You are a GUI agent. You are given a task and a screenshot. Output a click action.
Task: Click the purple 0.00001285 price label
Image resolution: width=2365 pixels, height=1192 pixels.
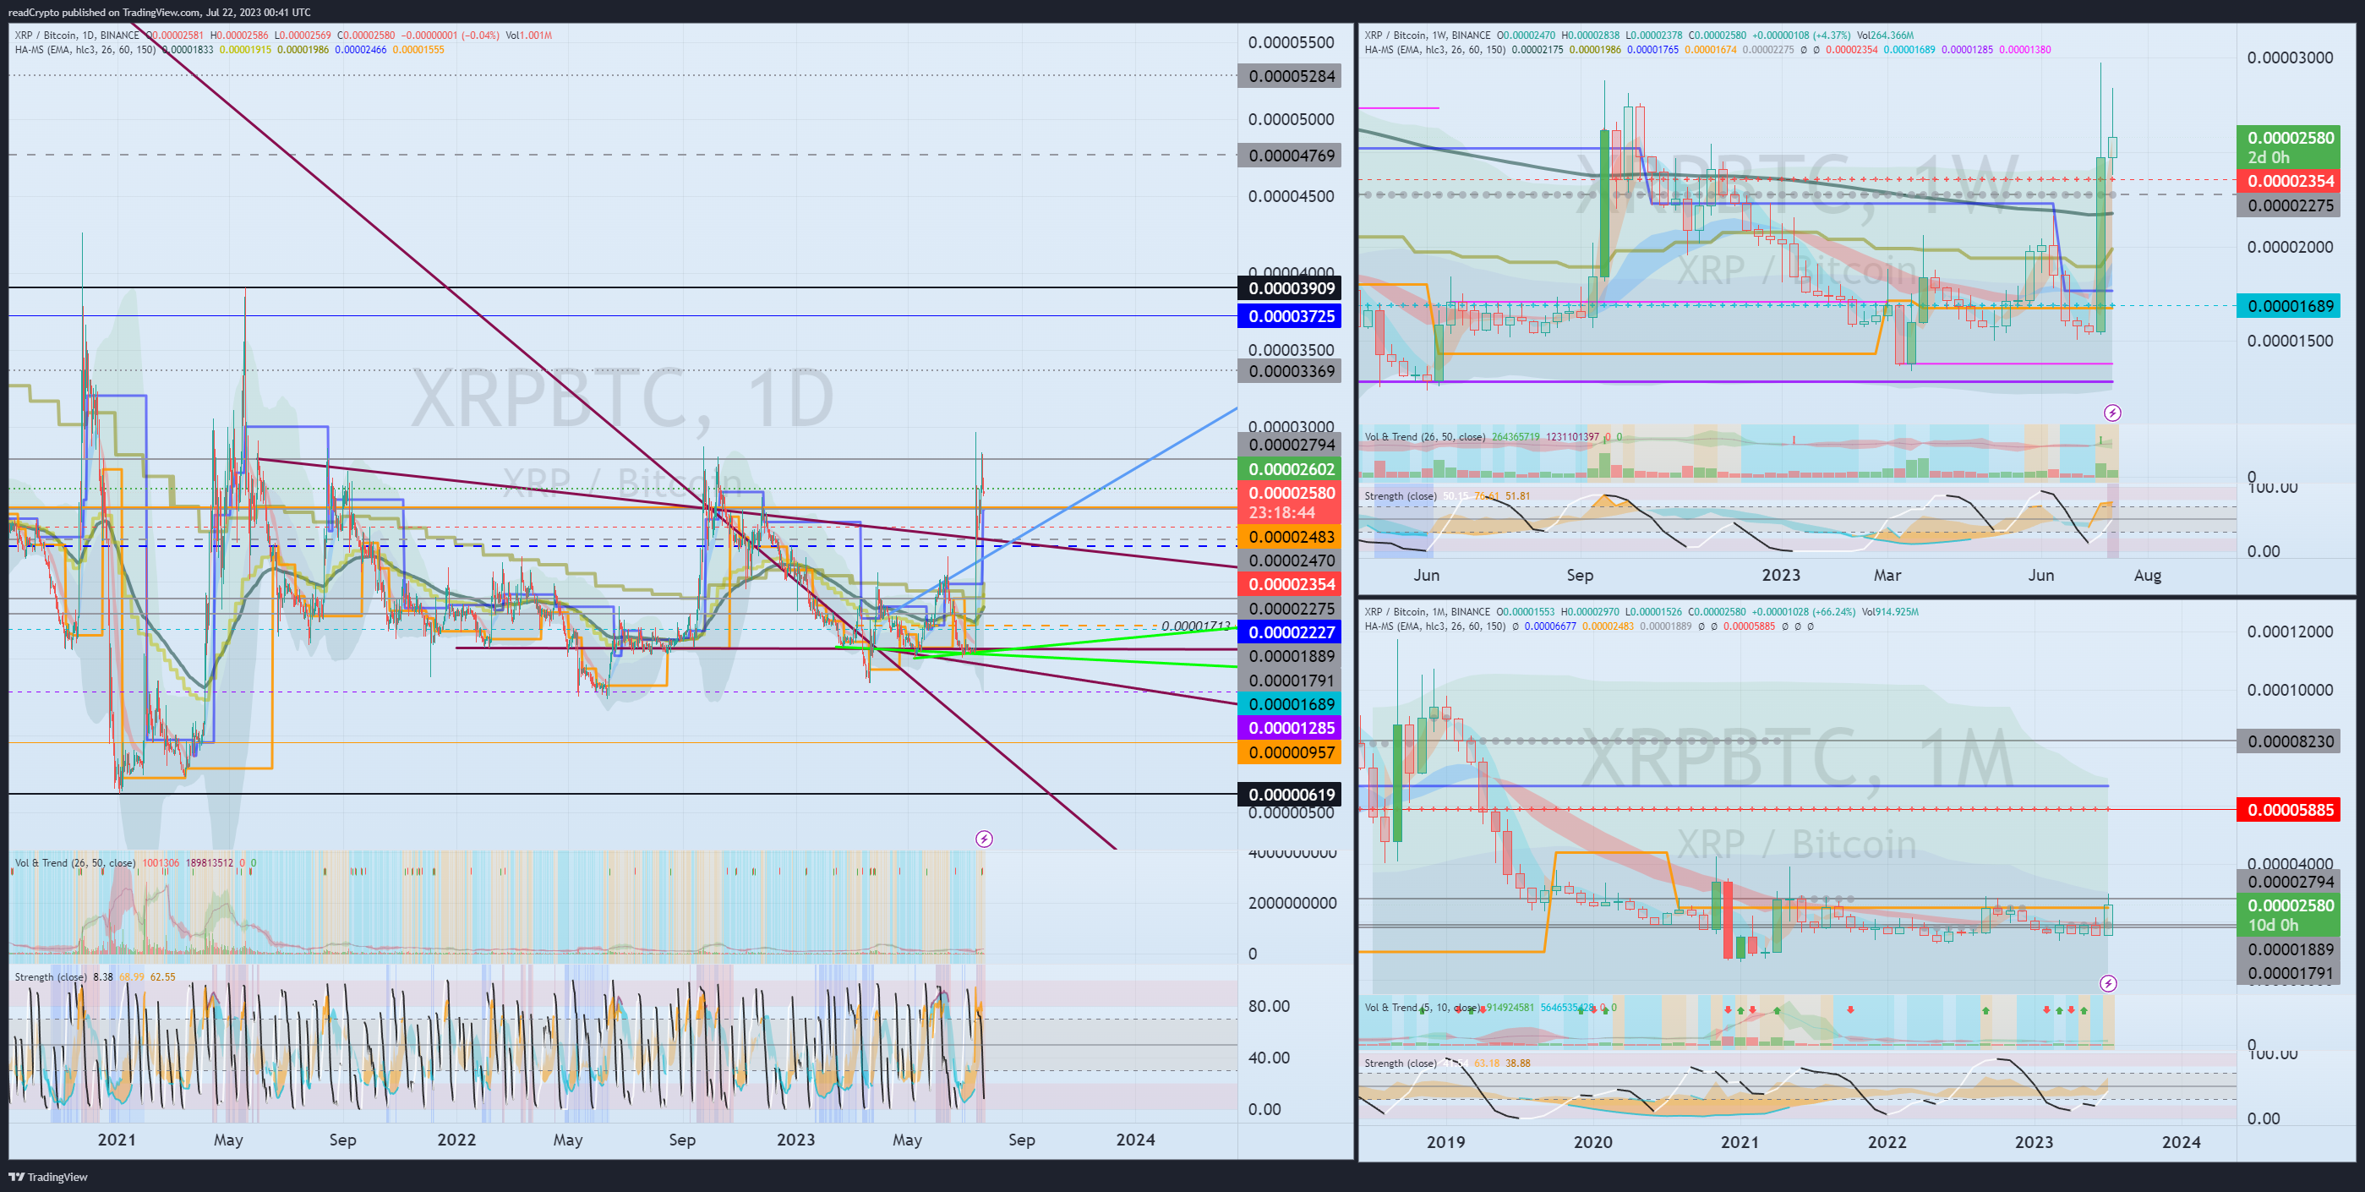click(x=1290, y=728)
